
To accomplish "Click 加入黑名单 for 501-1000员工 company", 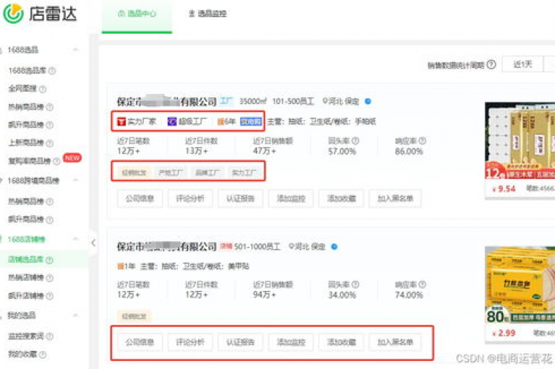I will pos(395,342).
